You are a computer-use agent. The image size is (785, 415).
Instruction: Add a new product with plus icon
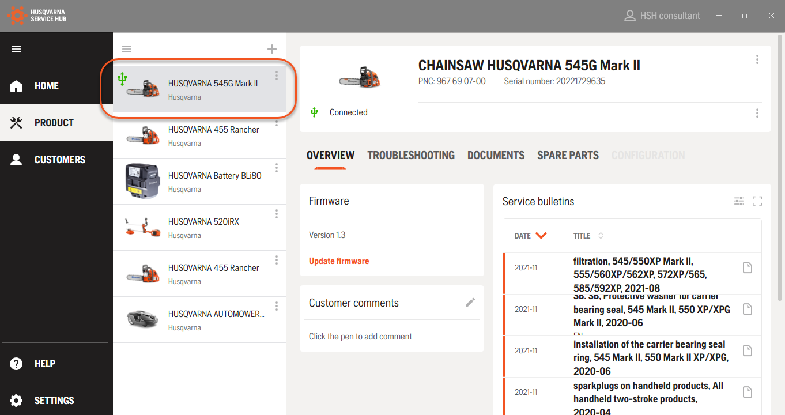click(x=272, y=49)
